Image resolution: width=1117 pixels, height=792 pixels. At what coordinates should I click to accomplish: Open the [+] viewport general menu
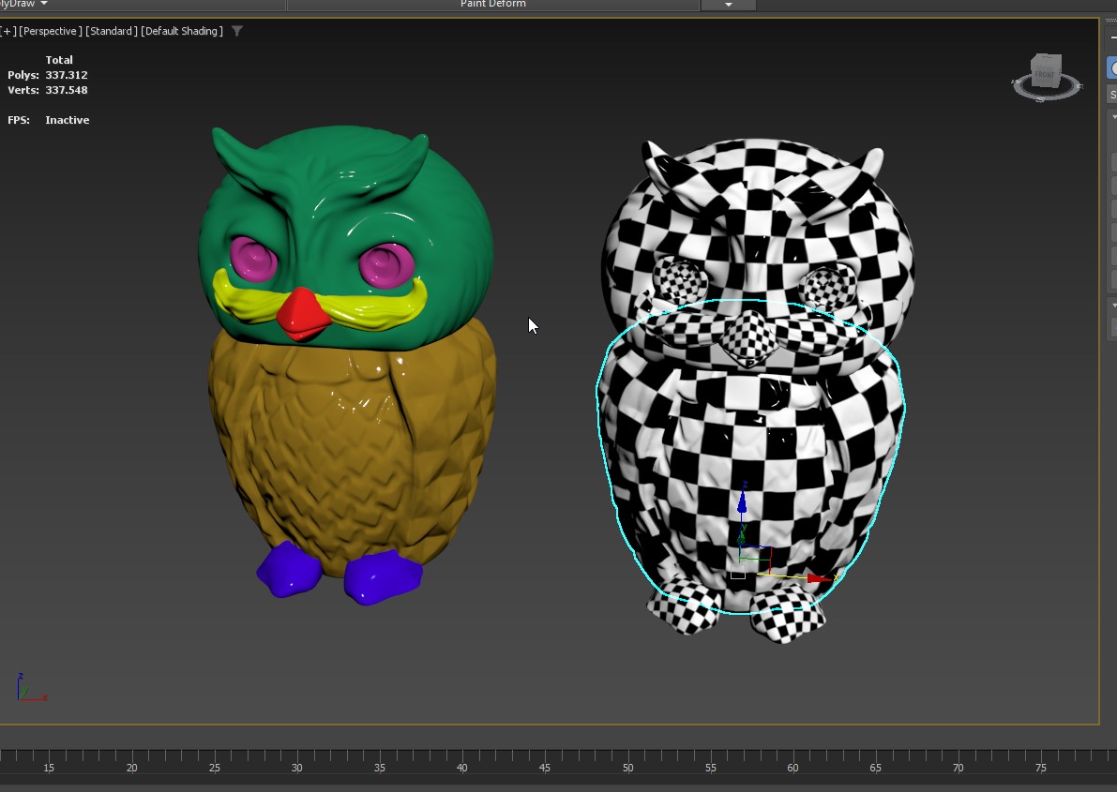click(x=8, y=31)
